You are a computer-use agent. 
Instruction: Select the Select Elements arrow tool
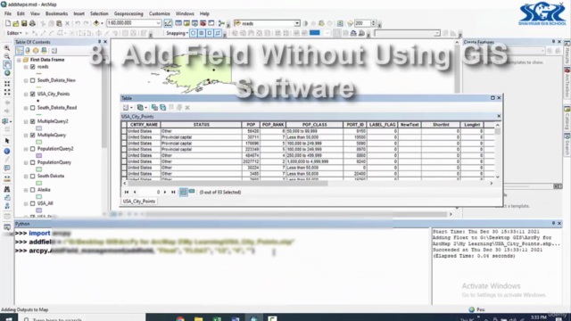(7, 141)
